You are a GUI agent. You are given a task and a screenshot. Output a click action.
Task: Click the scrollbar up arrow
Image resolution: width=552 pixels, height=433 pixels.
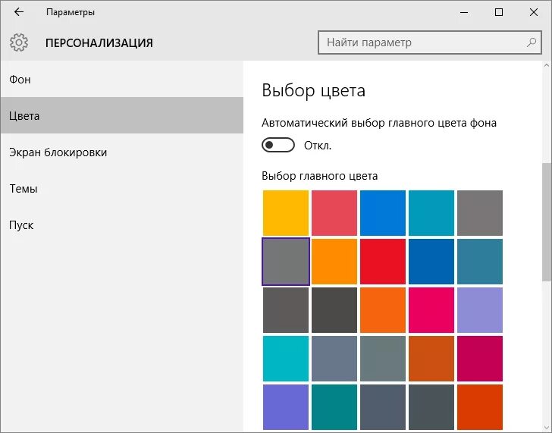click(547, 65)
